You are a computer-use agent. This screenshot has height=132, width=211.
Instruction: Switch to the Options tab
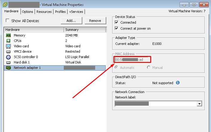(28, 12)
